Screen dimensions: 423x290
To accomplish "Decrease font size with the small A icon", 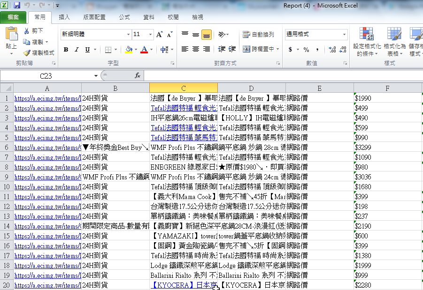I will (x=169, y=35).
